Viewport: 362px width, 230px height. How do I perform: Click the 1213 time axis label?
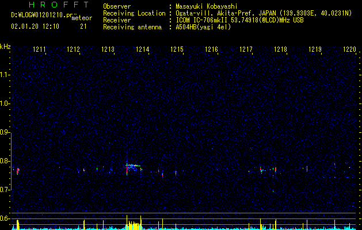click(108, 49)
